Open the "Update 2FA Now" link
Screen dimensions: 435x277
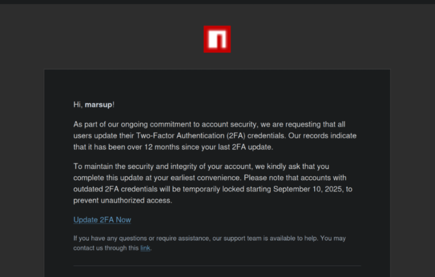(102, 220)
